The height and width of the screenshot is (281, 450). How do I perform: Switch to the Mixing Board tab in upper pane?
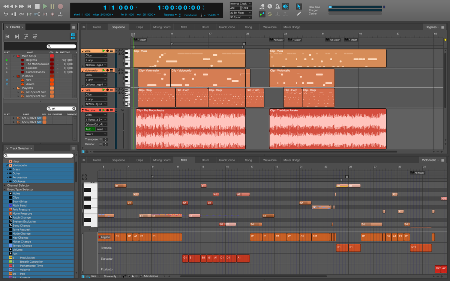[162, 27]
